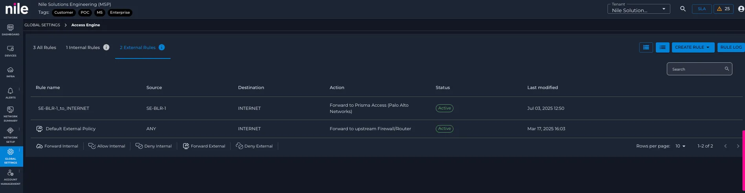
Task: Sort by Action column header
Action: point(337,87)
